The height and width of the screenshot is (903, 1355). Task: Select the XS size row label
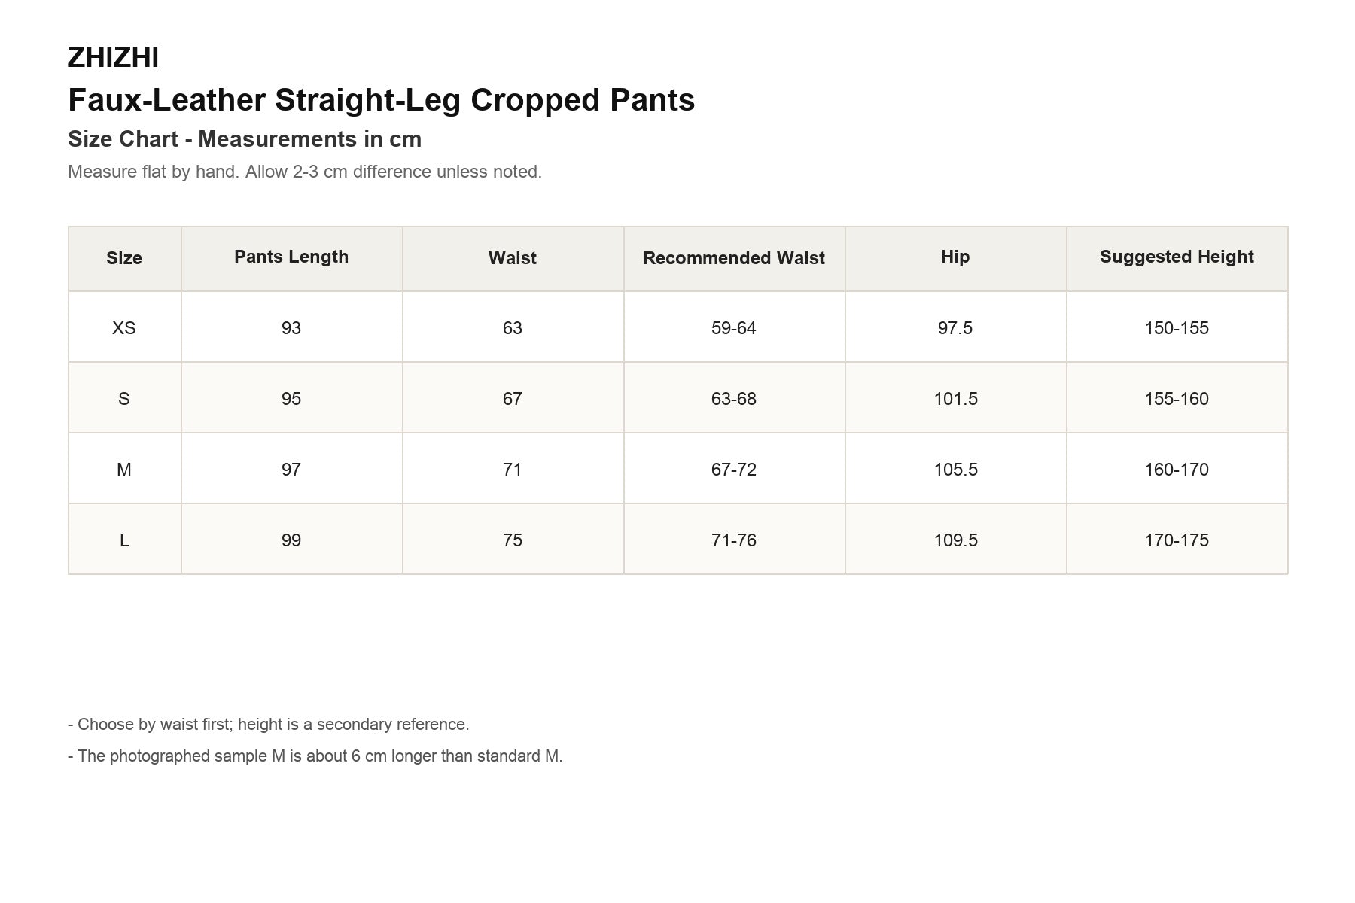click(x=124, y=328)
